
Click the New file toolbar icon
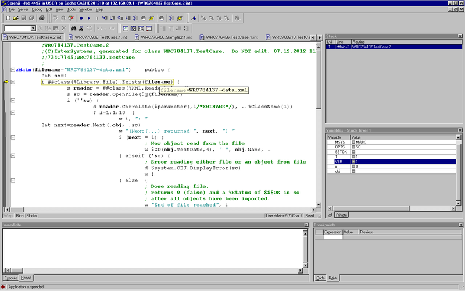click(8, 18)
